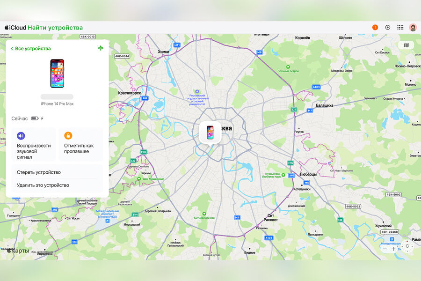The height and width of the screenshot is (281, 421).
Task: Click Отметить как пропавшее button
Action: coord(81,145)
